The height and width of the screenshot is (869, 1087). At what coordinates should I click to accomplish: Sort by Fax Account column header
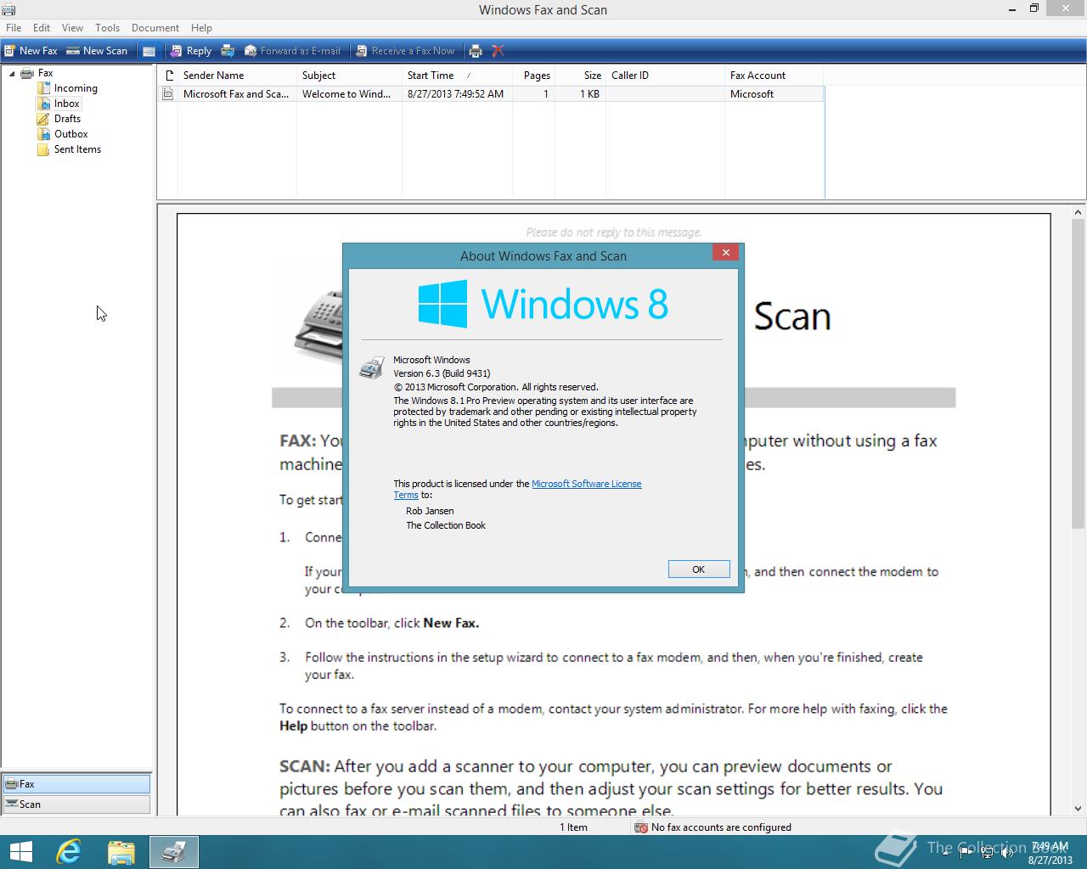[774, 76]
